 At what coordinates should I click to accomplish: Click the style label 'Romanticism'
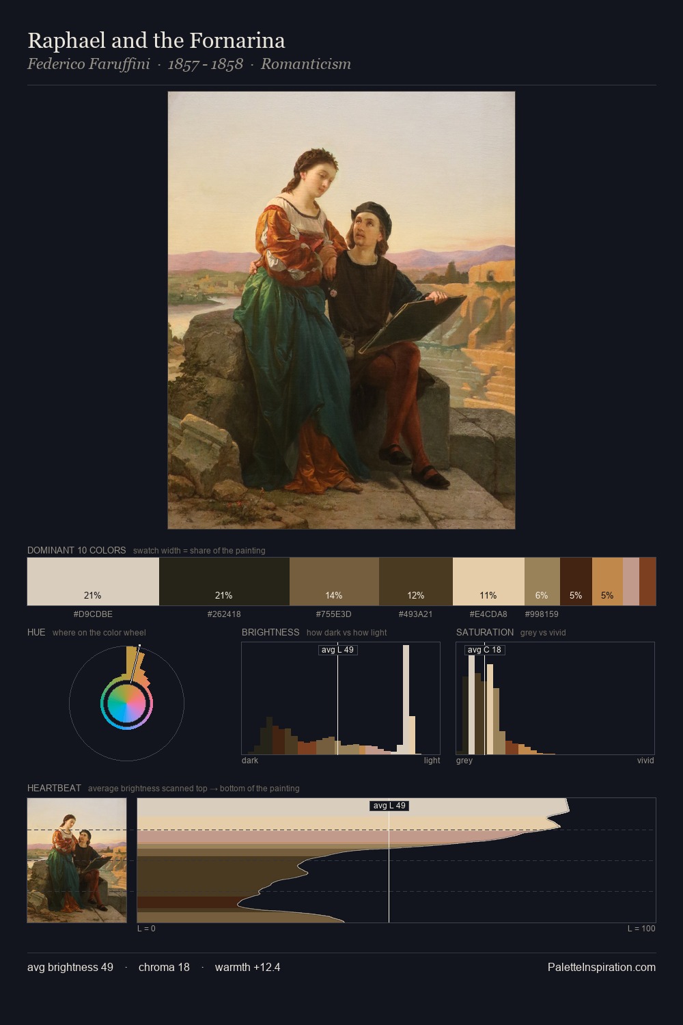click(x=306, y=64)
